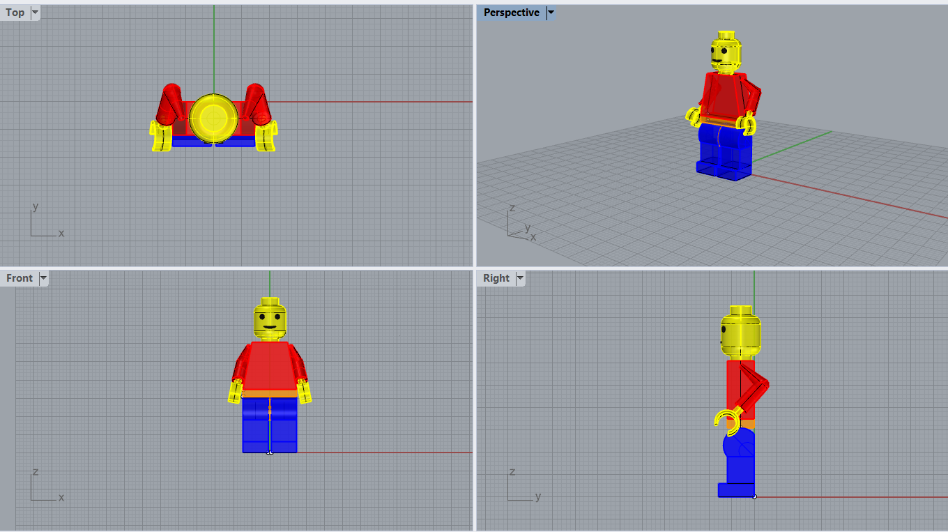948x532 pixels.
Task: Click the Right viewport title label
Action: pyautogui.click(x=496, y=278)
